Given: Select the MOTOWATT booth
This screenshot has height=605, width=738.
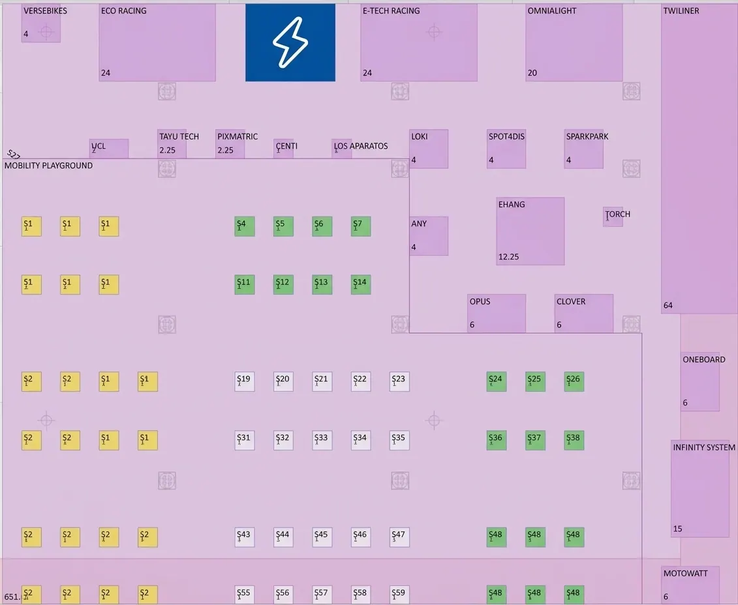Looking at the screenshot, I should tap(690, 585).
